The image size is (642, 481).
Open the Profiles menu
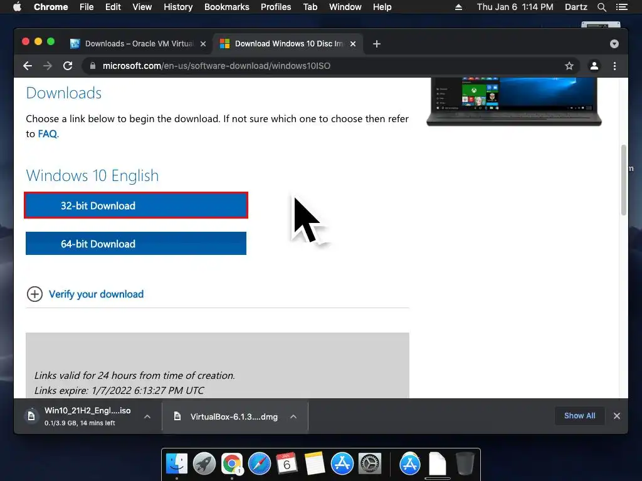[276, 7]
